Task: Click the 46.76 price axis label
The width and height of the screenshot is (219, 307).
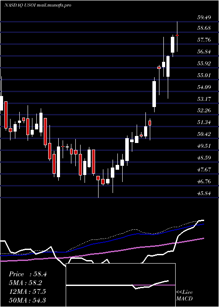Action: click(204, 182)
